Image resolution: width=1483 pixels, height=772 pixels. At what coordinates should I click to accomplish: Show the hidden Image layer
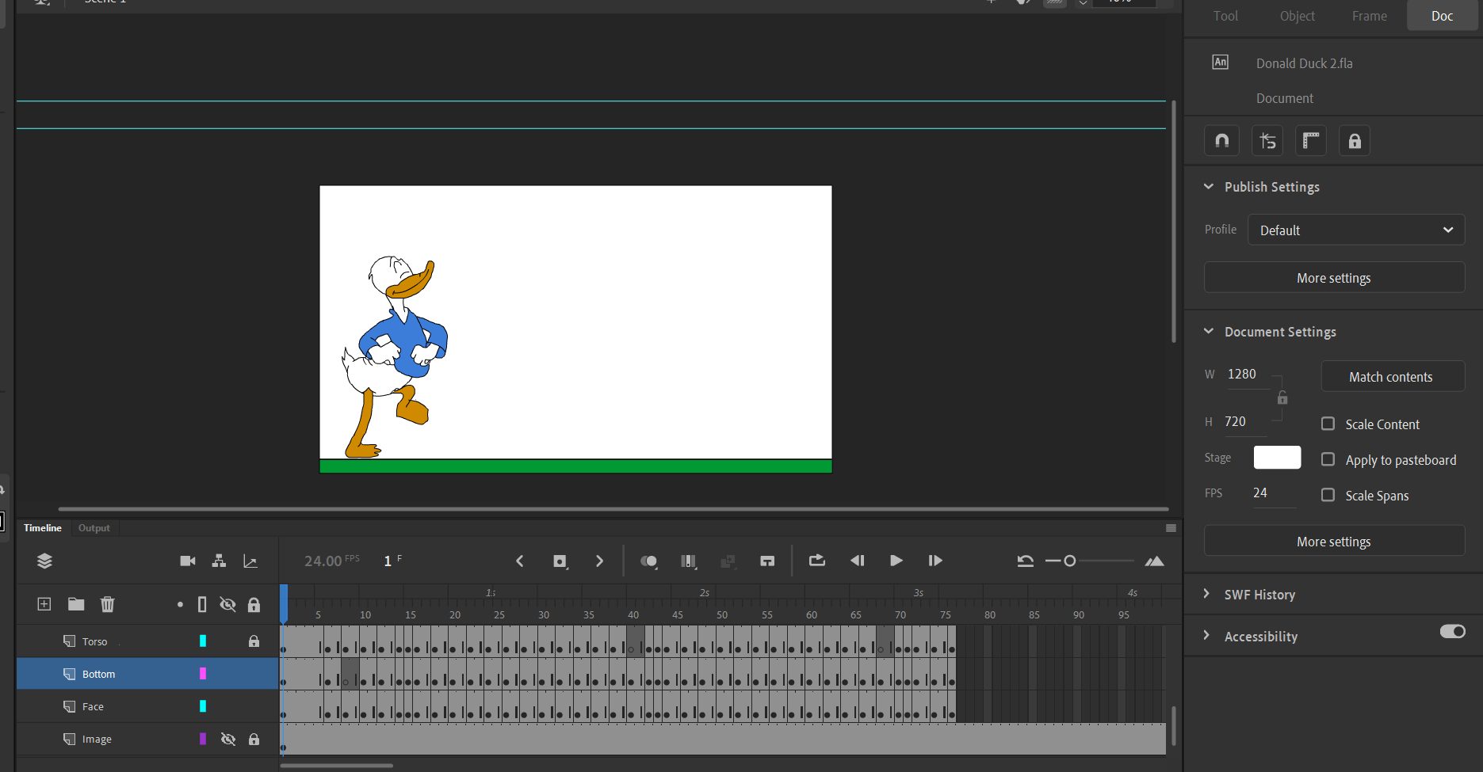tap(228, 738)
